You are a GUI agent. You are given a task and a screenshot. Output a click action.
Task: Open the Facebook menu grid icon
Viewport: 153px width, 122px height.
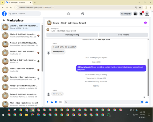click(135, 14)
